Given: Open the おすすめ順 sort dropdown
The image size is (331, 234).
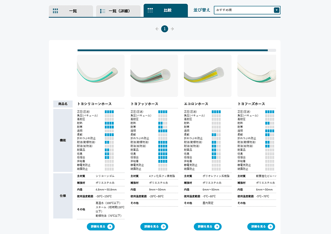Looking at the screenshot, I should [x=247, y=10].
